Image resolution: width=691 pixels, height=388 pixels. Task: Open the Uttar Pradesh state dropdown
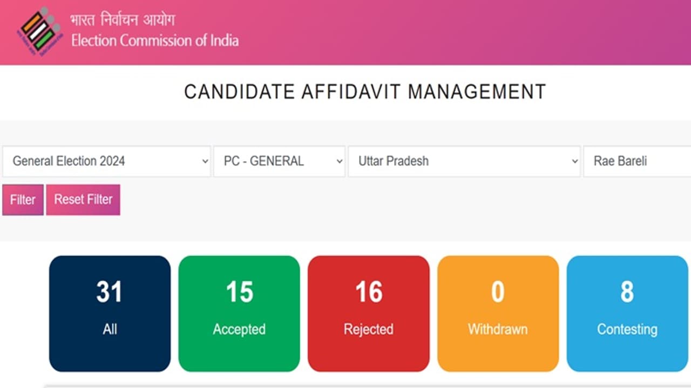tap(464, 161)
